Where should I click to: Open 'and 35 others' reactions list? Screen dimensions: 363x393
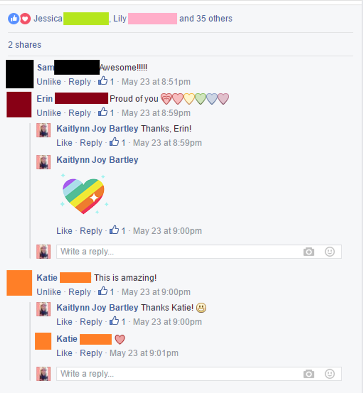206,19
